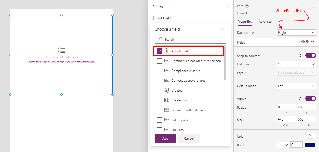Click the Attachments paperclip icon
This screenshot has width=319, height=152.
167,51
